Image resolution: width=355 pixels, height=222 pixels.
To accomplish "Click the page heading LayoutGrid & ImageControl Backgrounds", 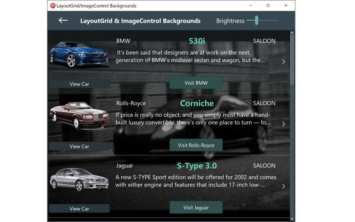I will click(140, 21).
